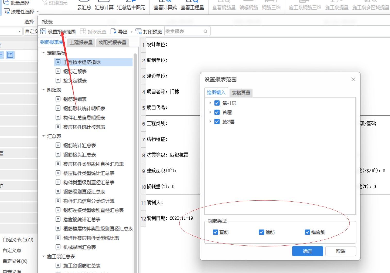Image resolution: width=390 pixels, height=273 pixels.
Task: Select 自定义节点(ZJ) in left list
Action: [18, 240]
